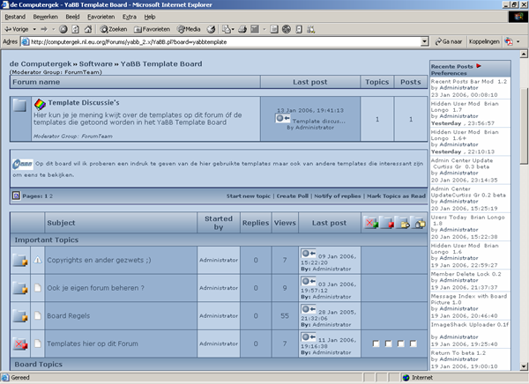Go to 'Software' in the breadcrumb
Viewport: 529px width, 384px height.
[96, 63]
